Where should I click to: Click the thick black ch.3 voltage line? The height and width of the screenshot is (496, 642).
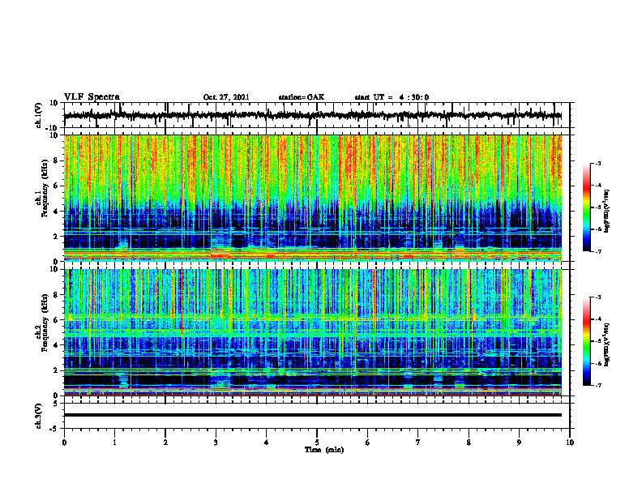pos(312,415)
